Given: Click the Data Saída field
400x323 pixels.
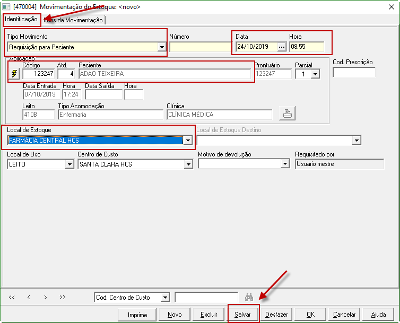Looking at the screenshot, I should (103, 94).
